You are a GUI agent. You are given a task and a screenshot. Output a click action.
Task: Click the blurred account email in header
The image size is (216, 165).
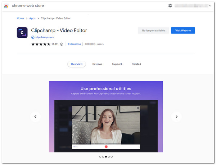[x=192, y=6]
